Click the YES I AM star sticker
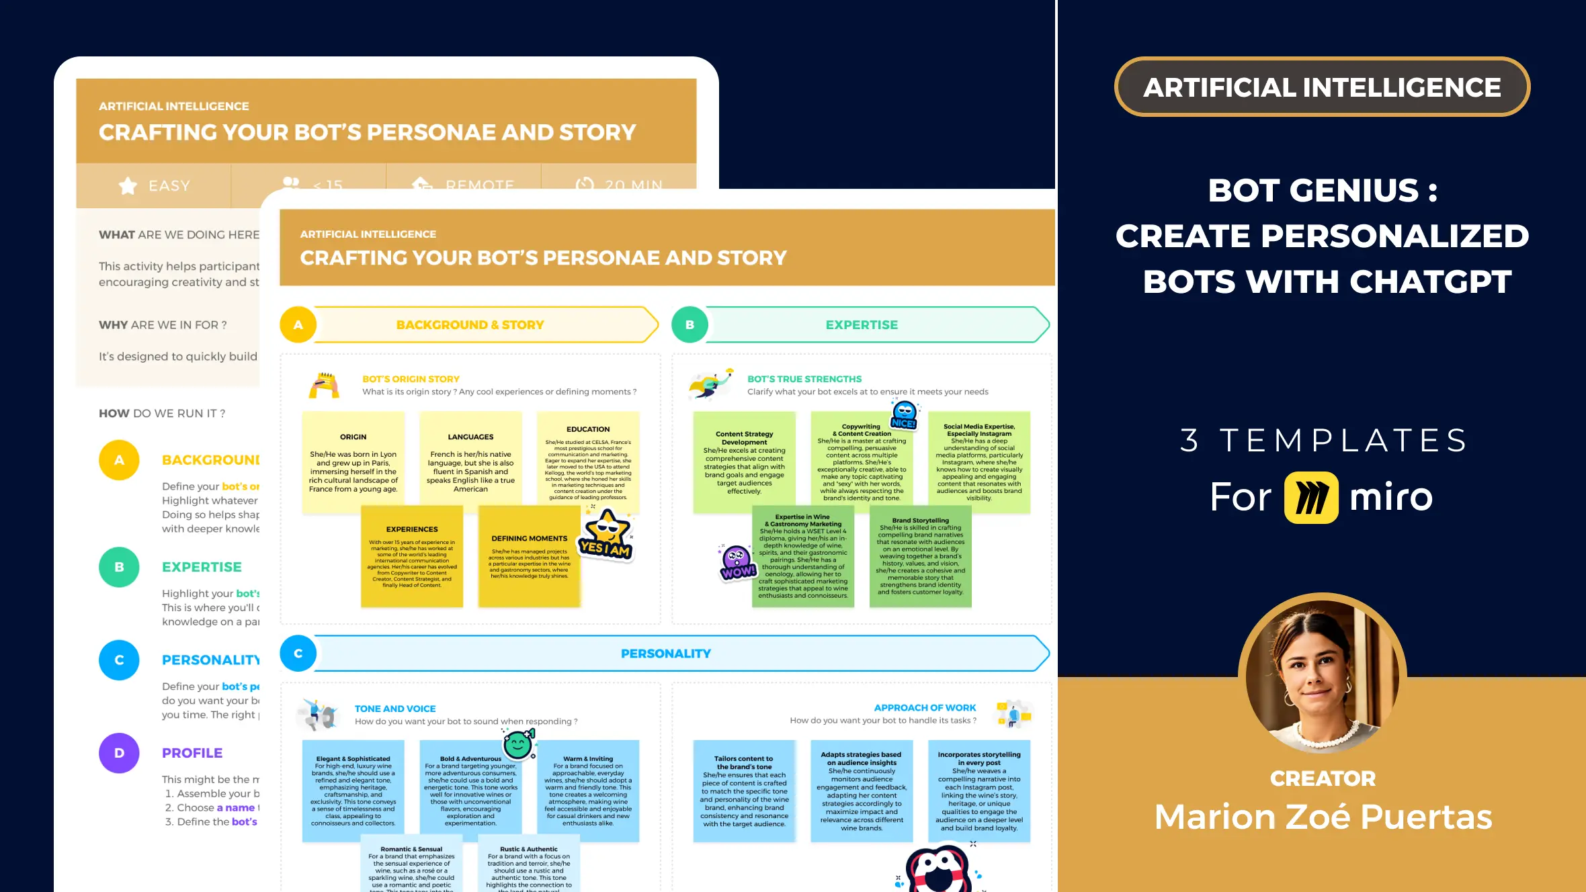The image size is (1586, 892). point(606,535)
